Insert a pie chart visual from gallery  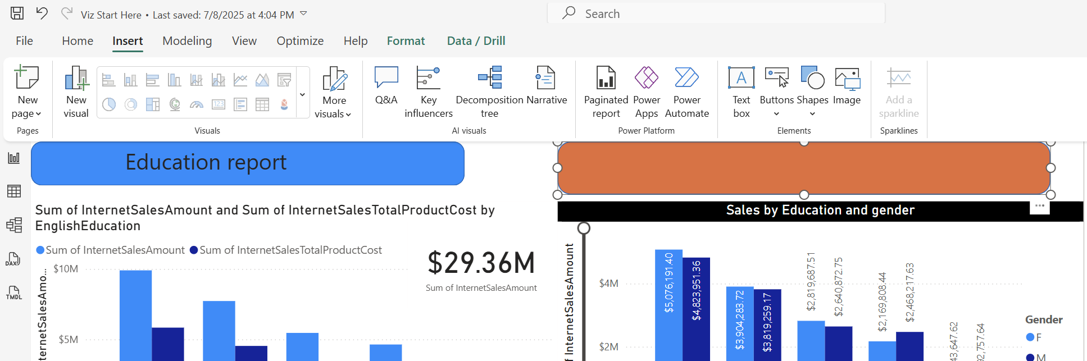click(109, 104)
